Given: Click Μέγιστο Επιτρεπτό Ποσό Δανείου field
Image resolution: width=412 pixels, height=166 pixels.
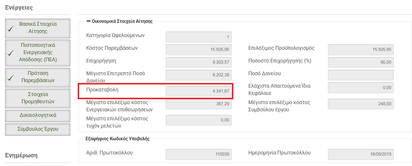Looking at the screenshot, I should [x=199, y=75].
